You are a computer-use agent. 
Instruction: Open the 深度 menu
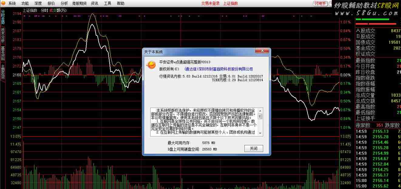coord(38,4)
